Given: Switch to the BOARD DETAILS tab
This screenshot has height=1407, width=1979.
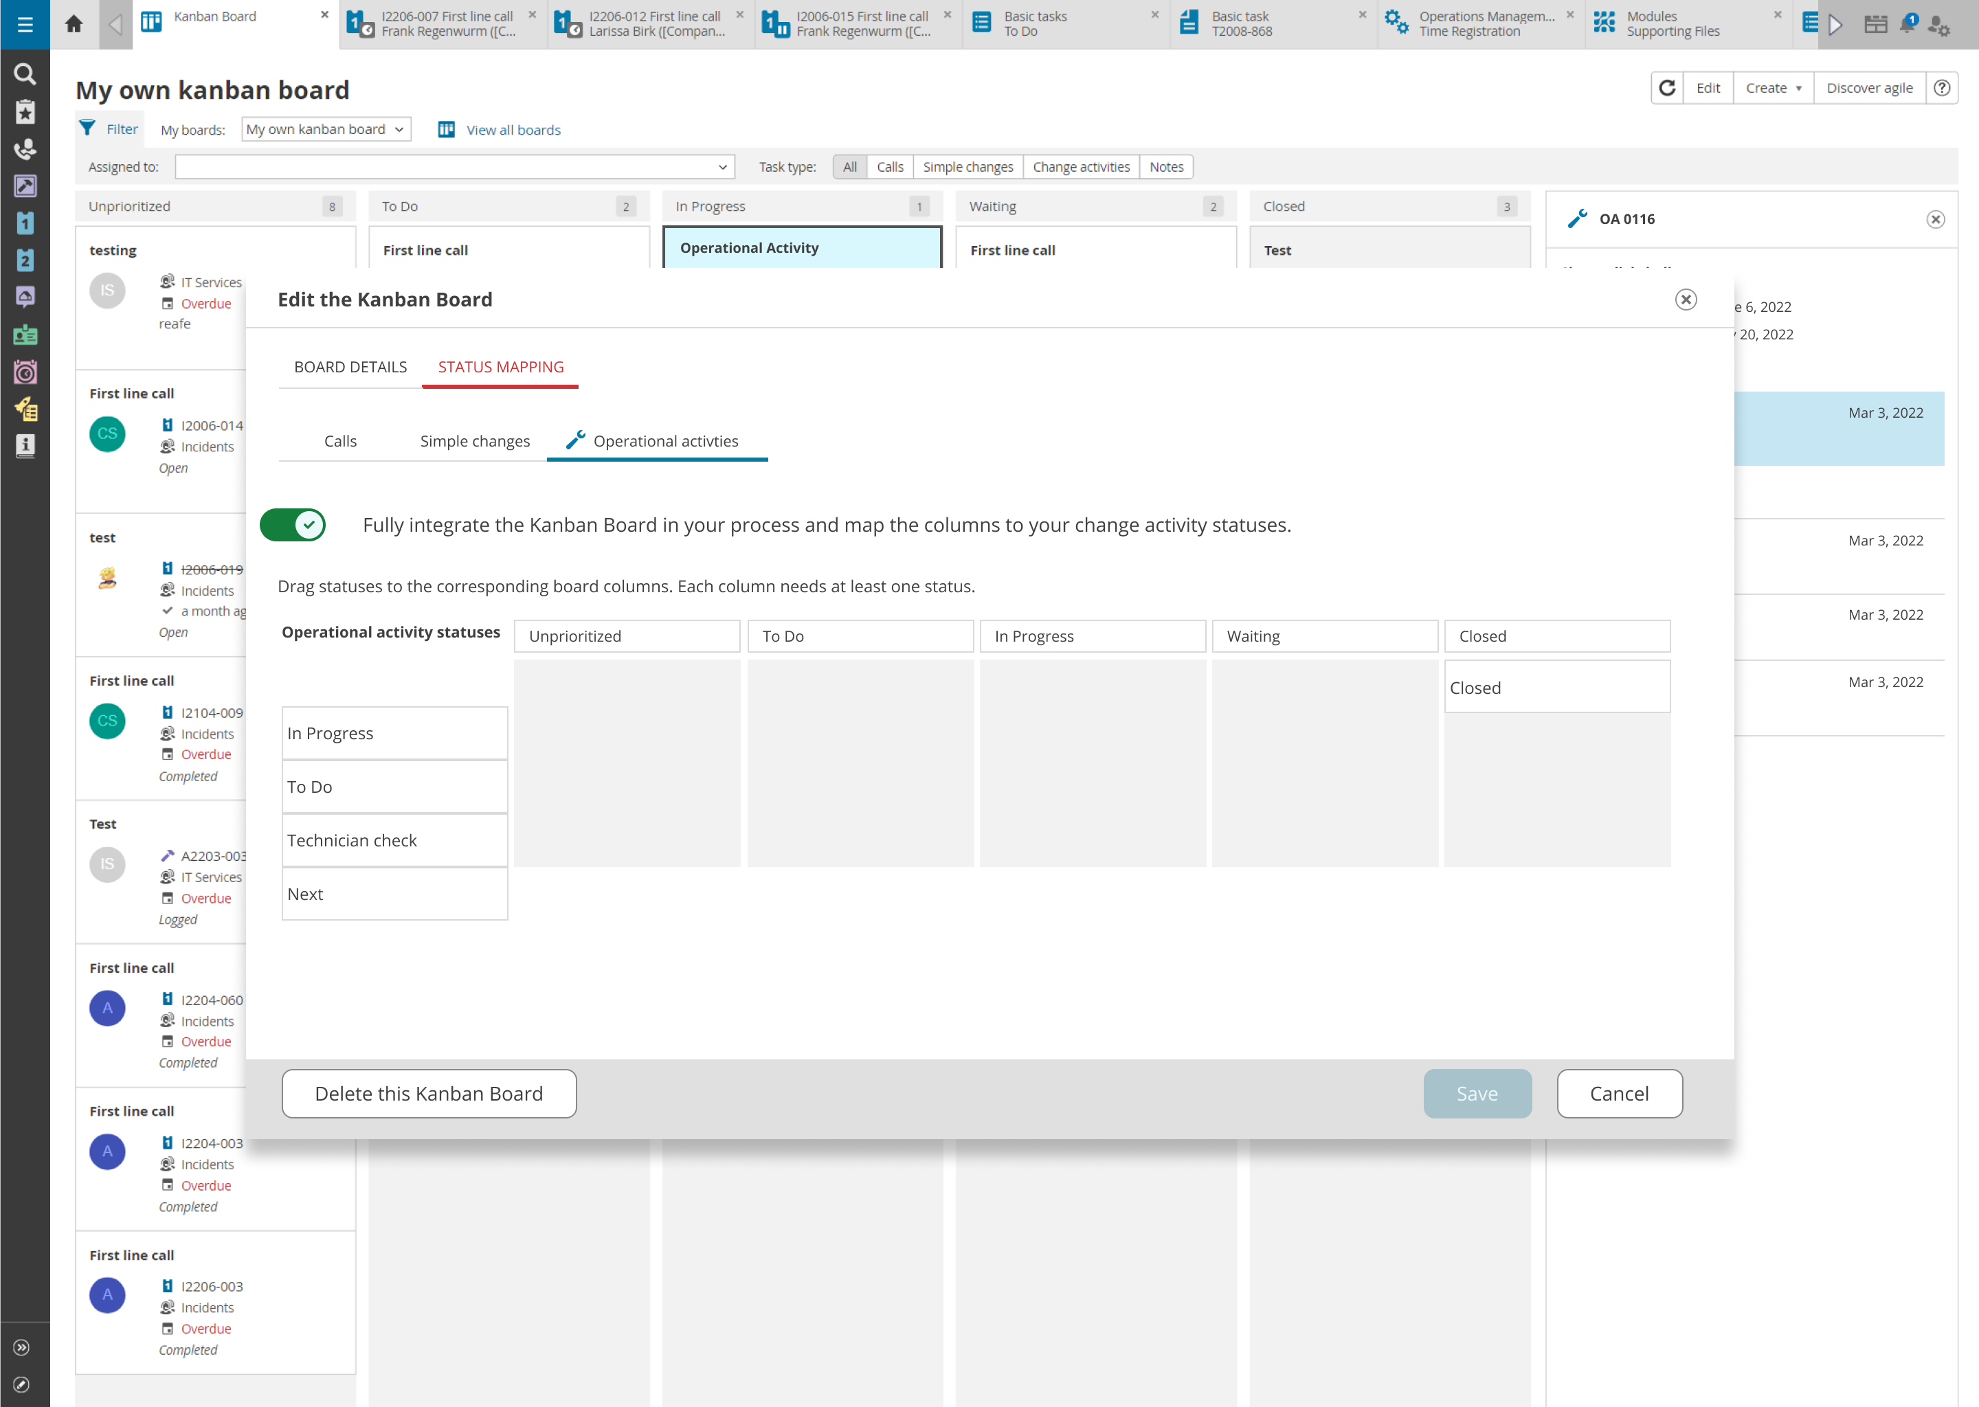Looking at the screenshot, I should 350,366.
